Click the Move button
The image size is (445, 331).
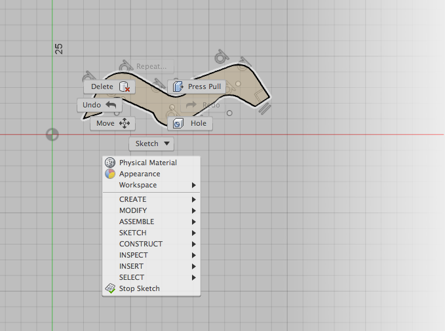point(113,123)
